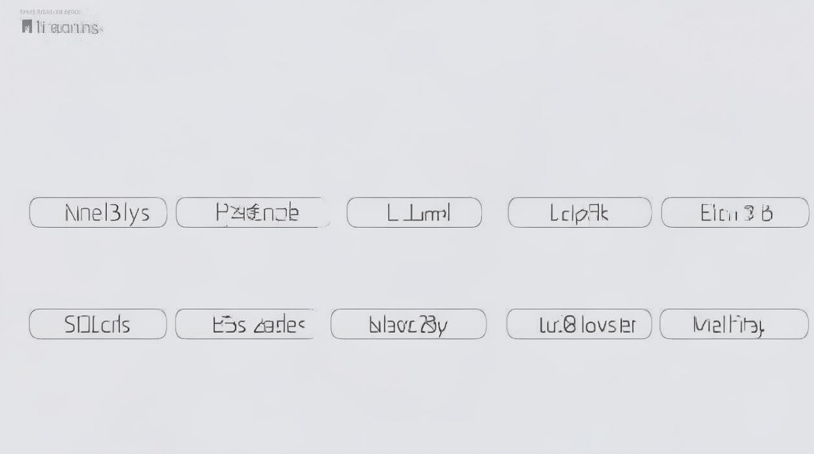Click the 'LclpAk' button
Image resolution: width=814 pixels, height=454 pixels.
pos(580,212)
